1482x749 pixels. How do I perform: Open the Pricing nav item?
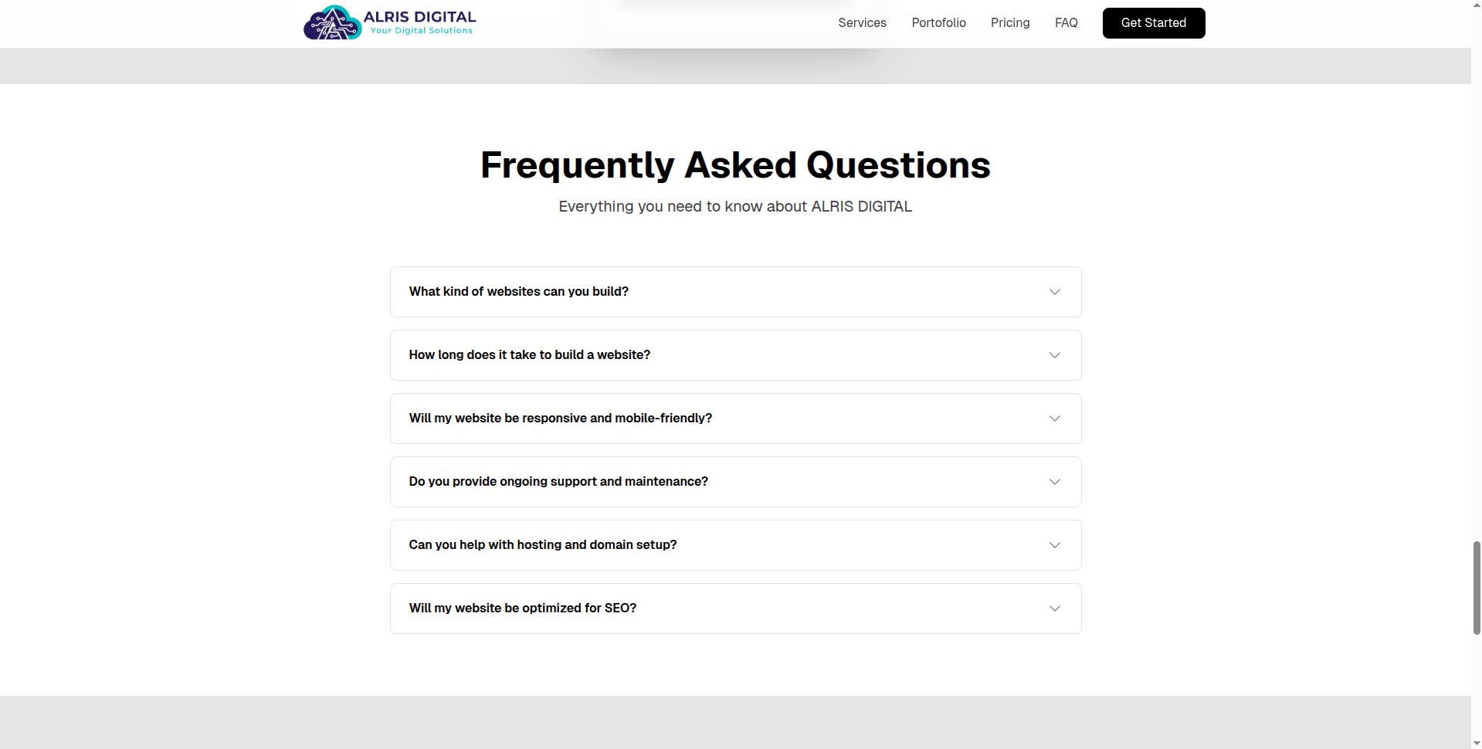coord(1010,23)
